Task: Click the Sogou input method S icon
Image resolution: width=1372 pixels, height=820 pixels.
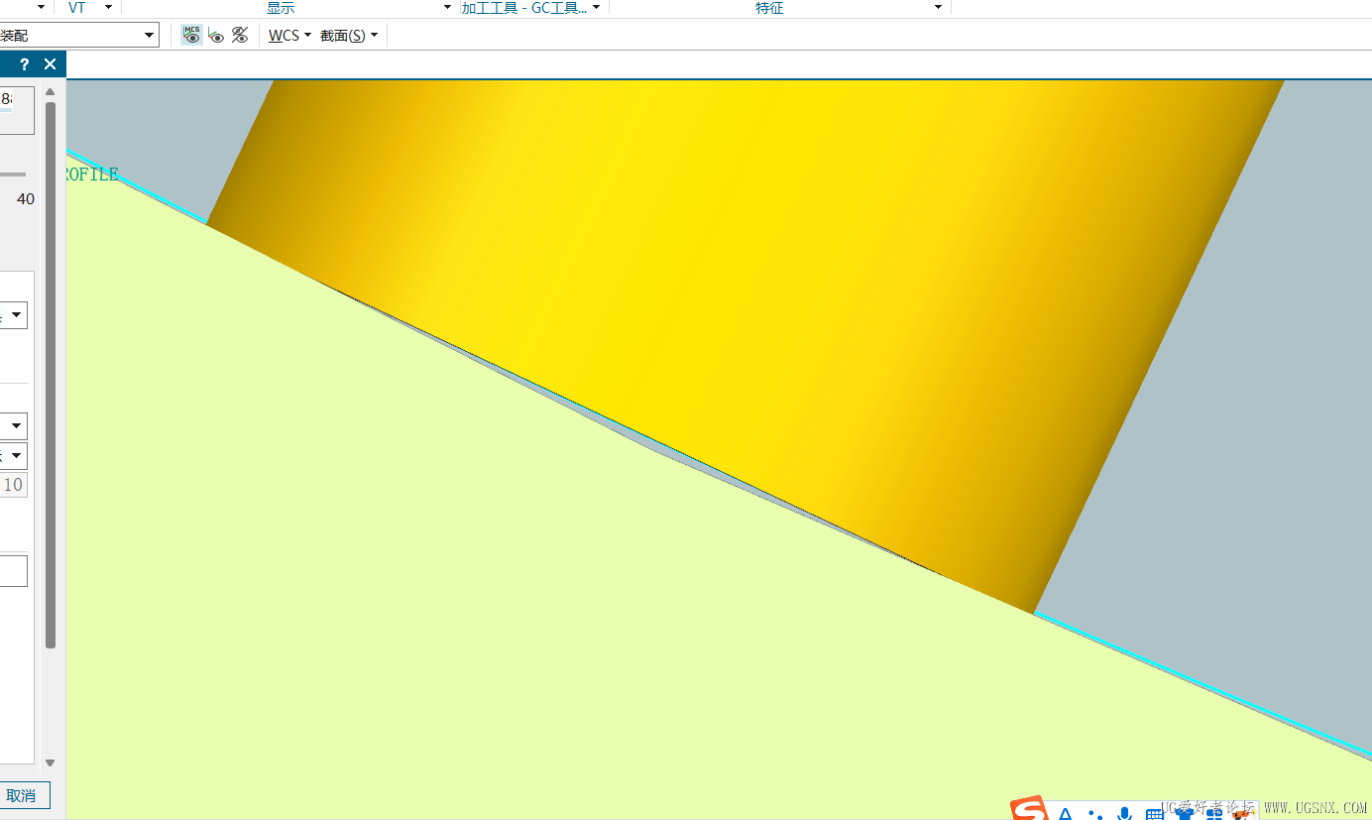Action: click(x=1029, y=808)
